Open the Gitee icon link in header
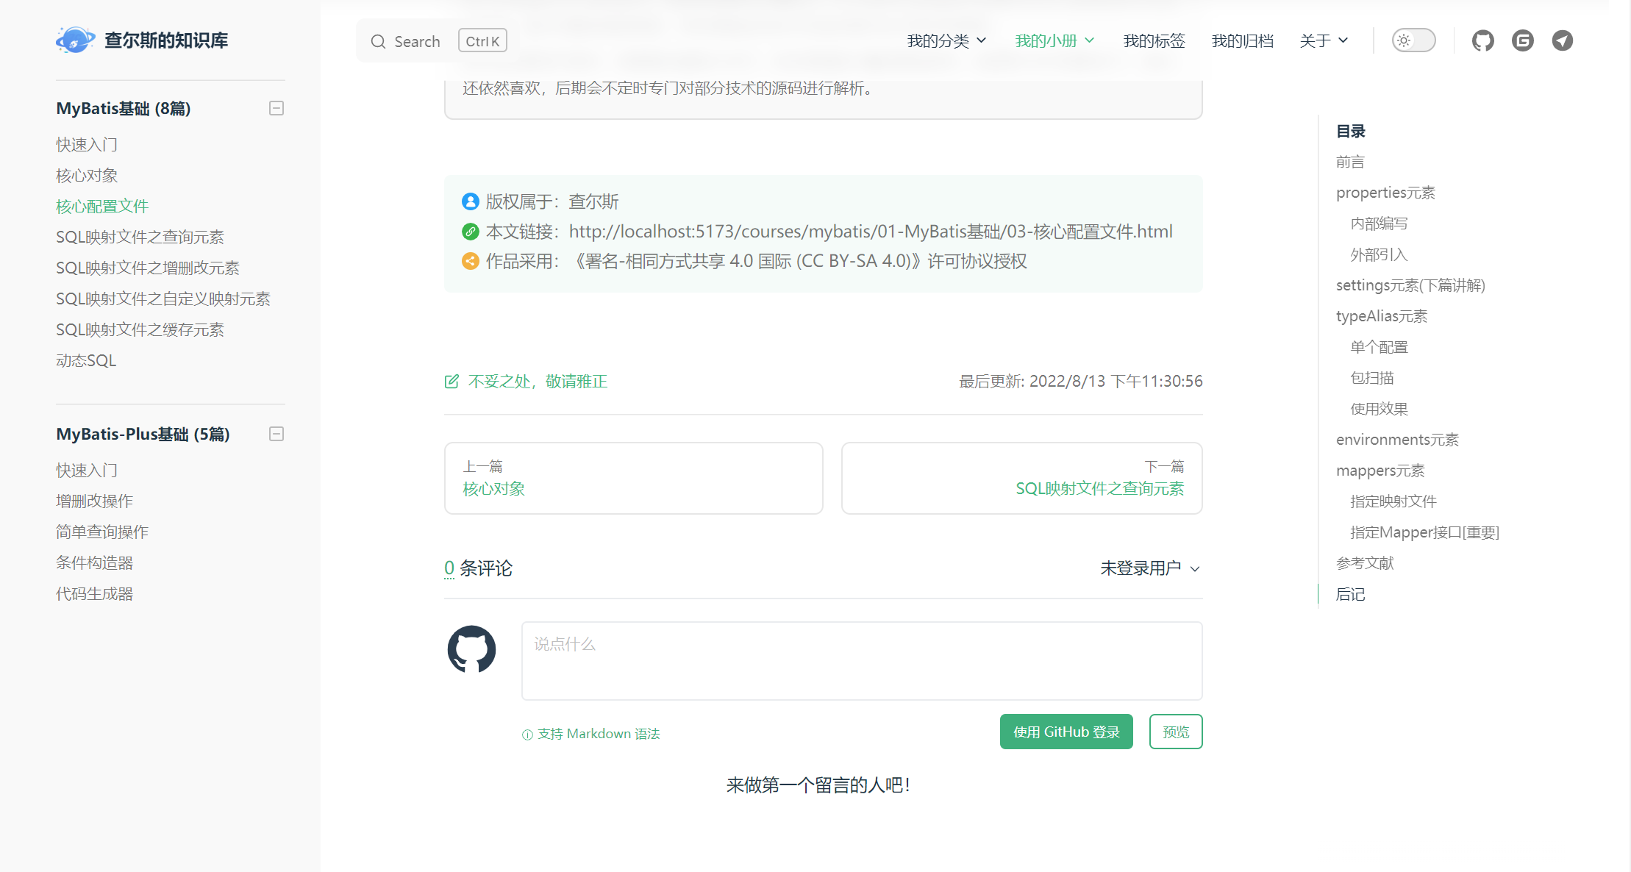 coord(1522,40)
